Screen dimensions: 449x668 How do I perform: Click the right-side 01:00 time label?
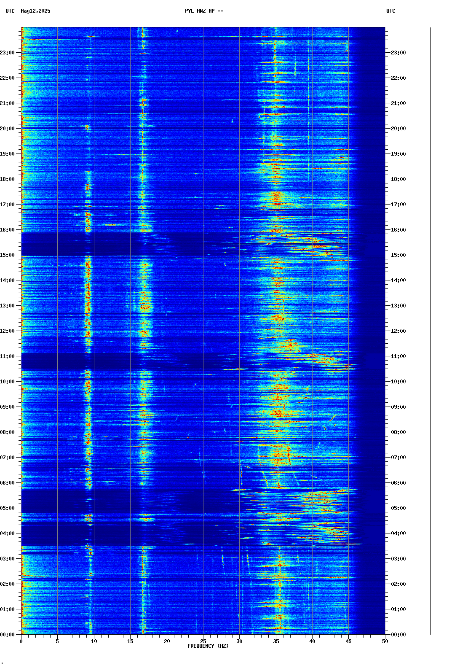click(398, 609)
